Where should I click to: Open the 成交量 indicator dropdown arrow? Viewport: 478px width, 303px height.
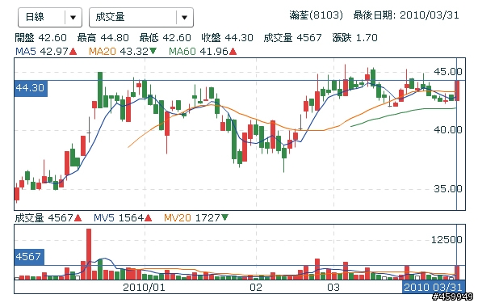point(184,18)
